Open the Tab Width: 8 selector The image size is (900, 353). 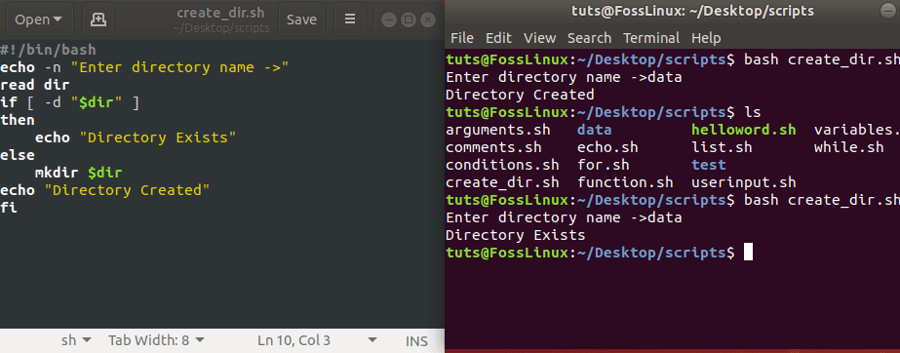[156, 340]
